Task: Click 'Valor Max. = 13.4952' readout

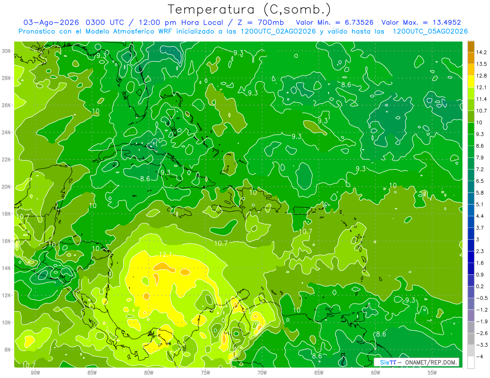Action: tap(421, 22)
